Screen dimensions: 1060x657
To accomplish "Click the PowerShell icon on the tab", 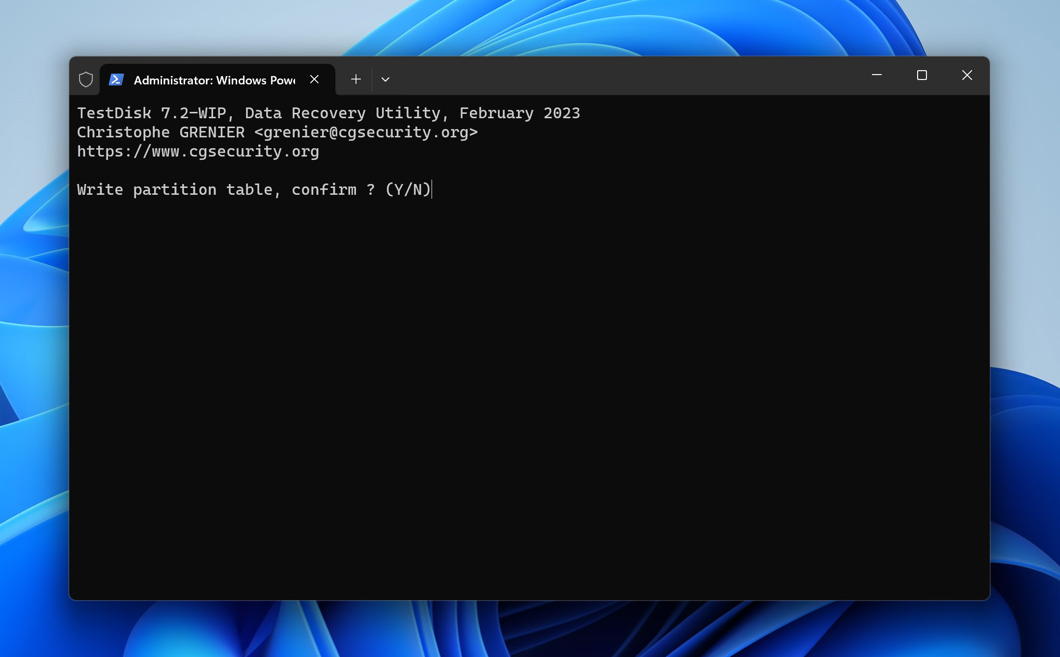I will coord(116,79).
